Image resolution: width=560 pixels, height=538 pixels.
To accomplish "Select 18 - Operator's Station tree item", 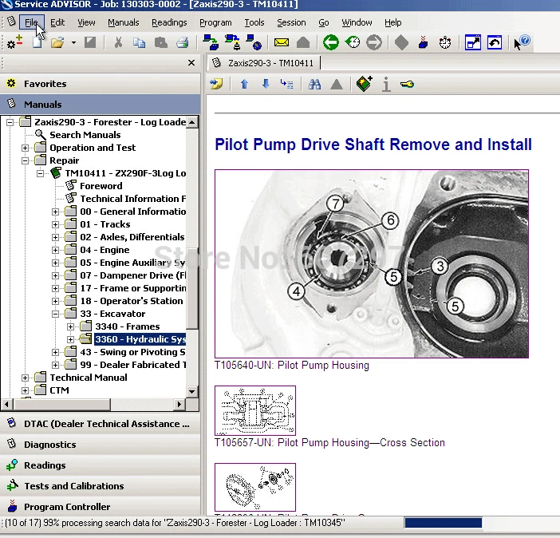I will point(132,301).
